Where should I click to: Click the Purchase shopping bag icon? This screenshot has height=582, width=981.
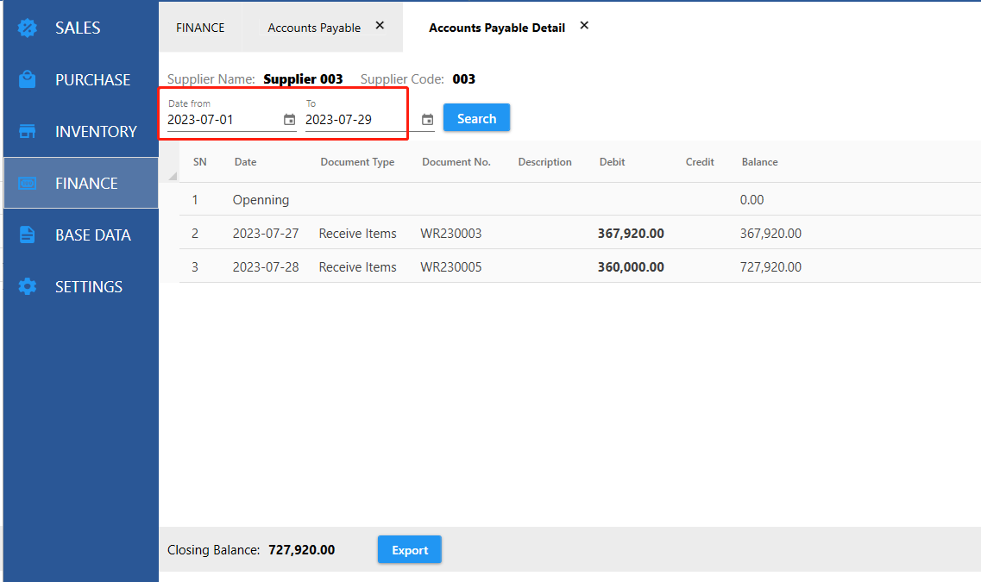(x=28, y=79)
